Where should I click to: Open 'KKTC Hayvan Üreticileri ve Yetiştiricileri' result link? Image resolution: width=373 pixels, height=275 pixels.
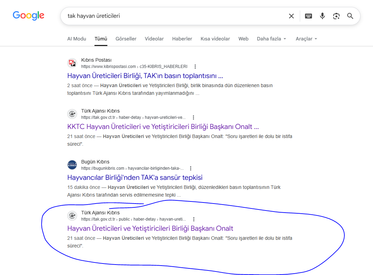tap(163, 127)
